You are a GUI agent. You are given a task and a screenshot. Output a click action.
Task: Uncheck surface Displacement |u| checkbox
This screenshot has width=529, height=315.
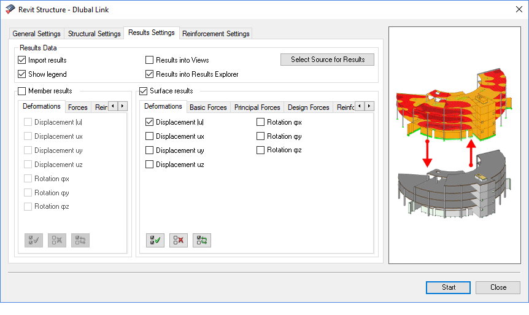point(150,122)
